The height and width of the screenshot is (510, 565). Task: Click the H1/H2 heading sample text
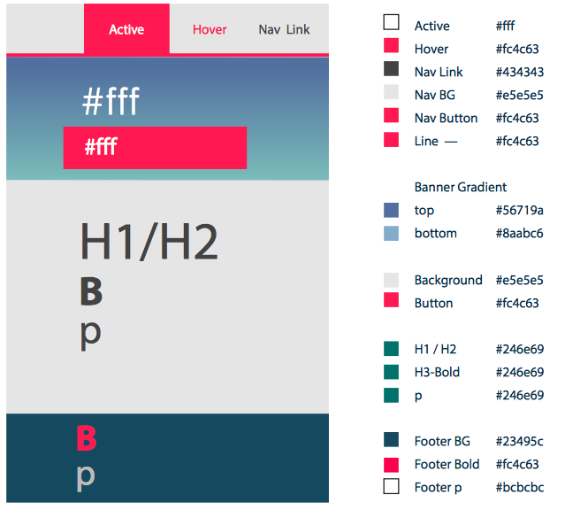click(149, 242)
